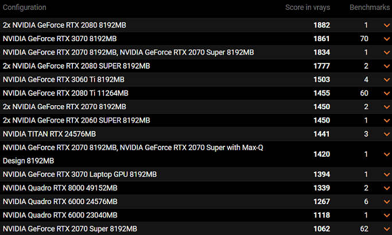The width and height of the screenshot is (392, 235).
Task: Expand chevron for Max-Q Design row scoring 1420
Action: click(x=386, y=154)
